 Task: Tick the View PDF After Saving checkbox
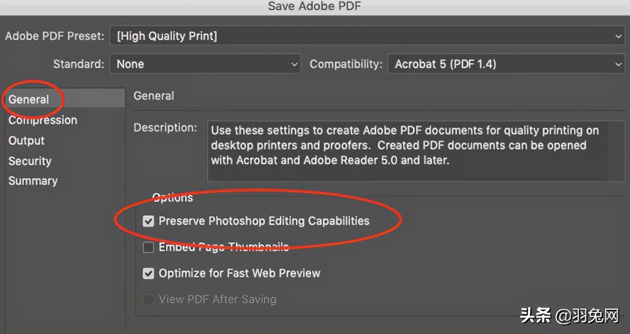[148, 299]
